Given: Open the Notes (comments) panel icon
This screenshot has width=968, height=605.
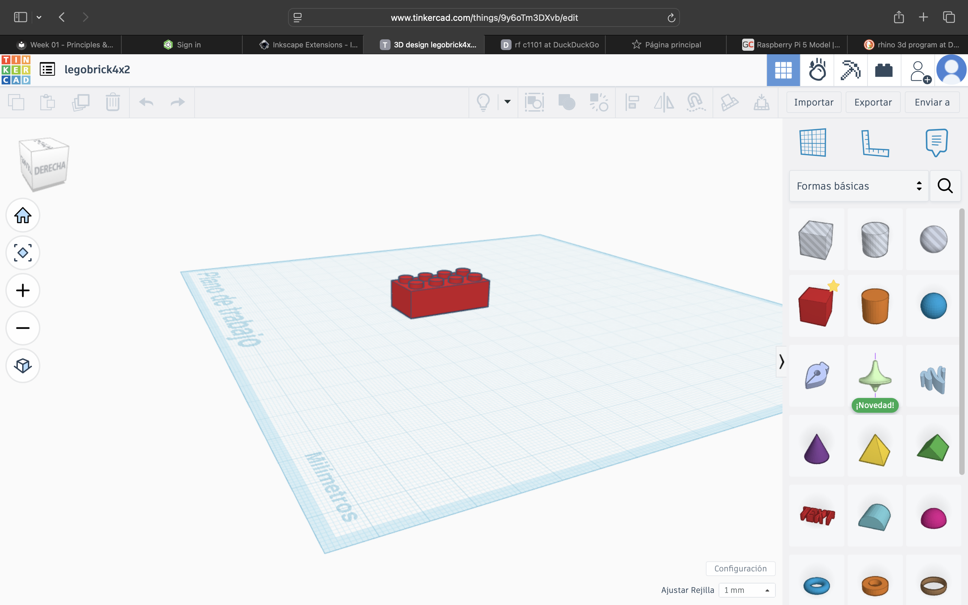Looking at the screenshot, I should 936,142.
